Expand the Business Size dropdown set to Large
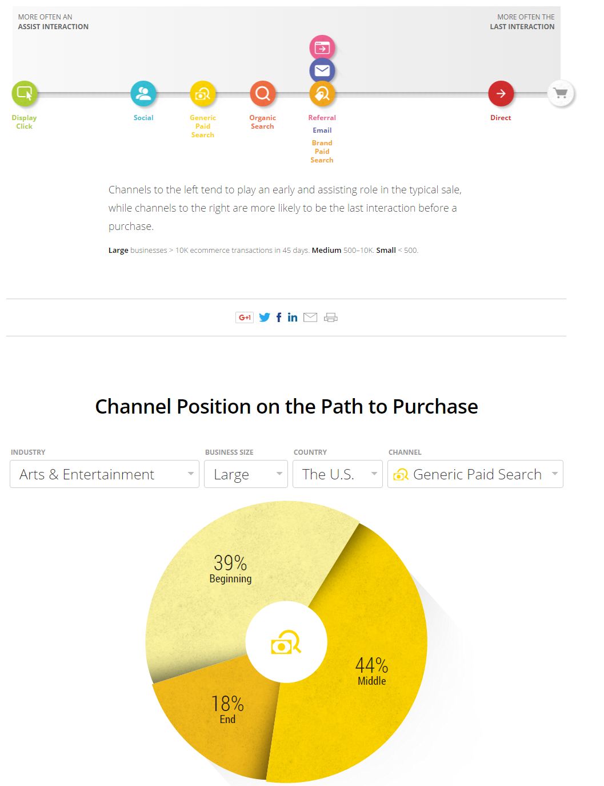The height and width of the screenshot is (786, 604). (x=246, y=474)
